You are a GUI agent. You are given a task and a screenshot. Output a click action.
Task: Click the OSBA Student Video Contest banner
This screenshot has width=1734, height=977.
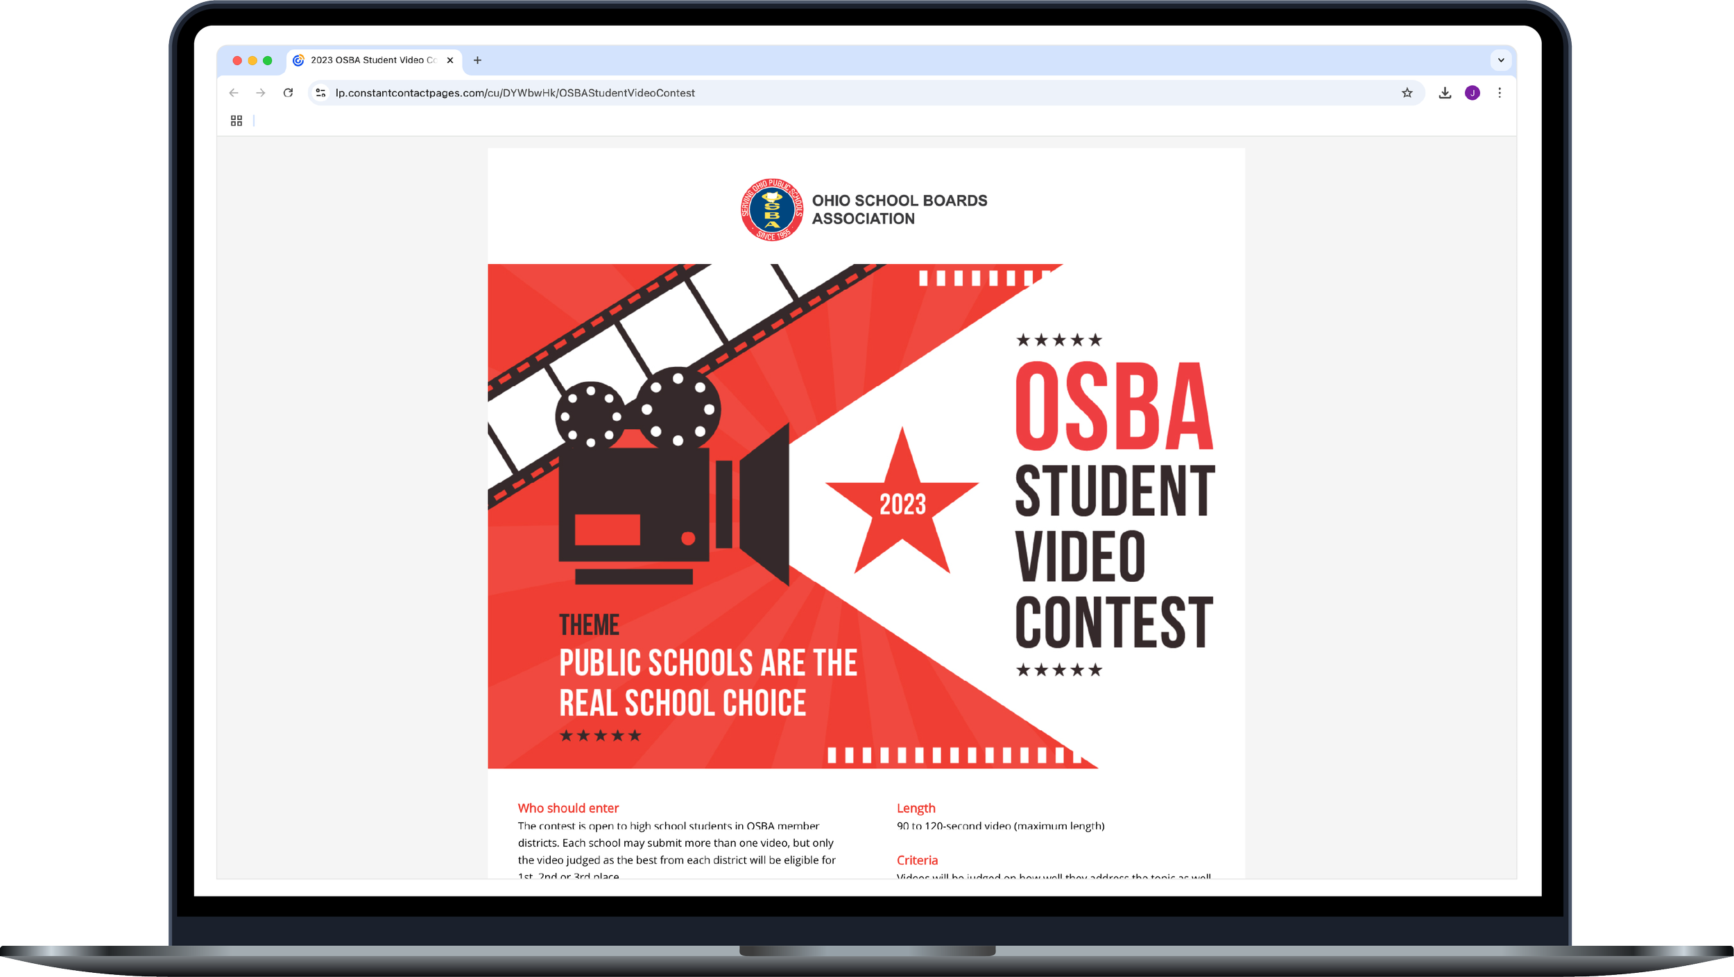click(866, 516)
